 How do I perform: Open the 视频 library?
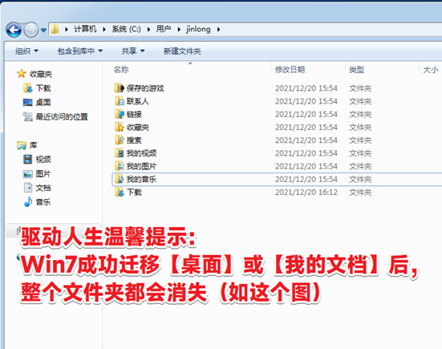pyautogui.click(x=43, y=160)
